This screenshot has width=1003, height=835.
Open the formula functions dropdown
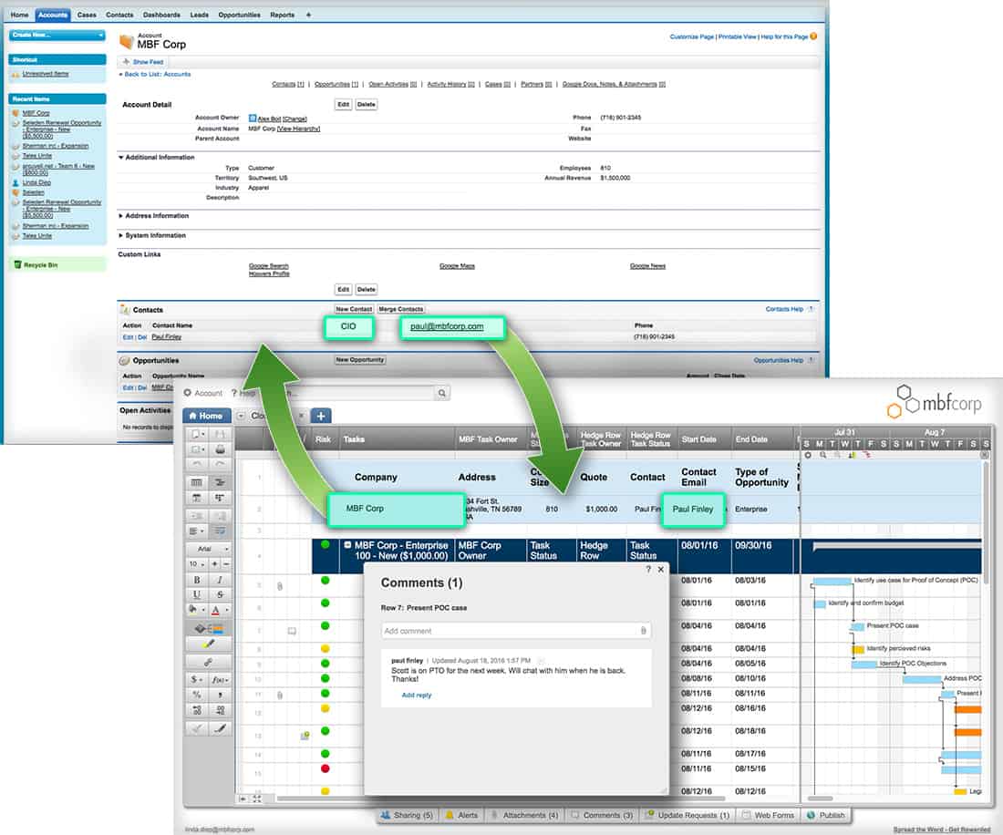coord(220,679)
